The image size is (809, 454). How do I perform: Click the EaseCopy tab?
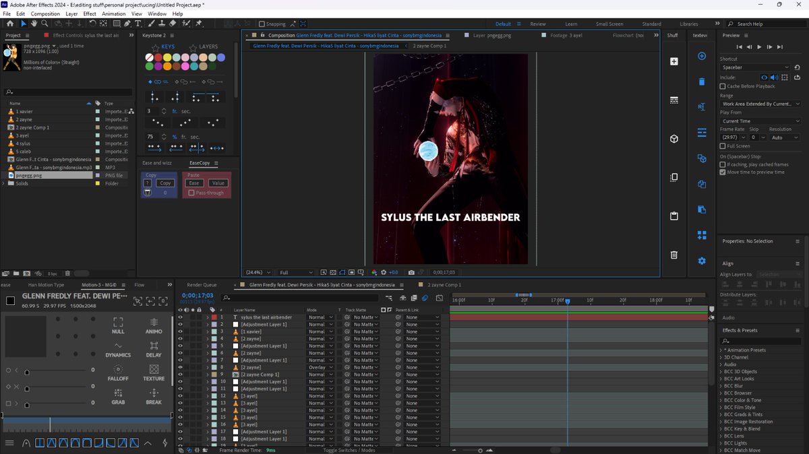tap(200, 163)
